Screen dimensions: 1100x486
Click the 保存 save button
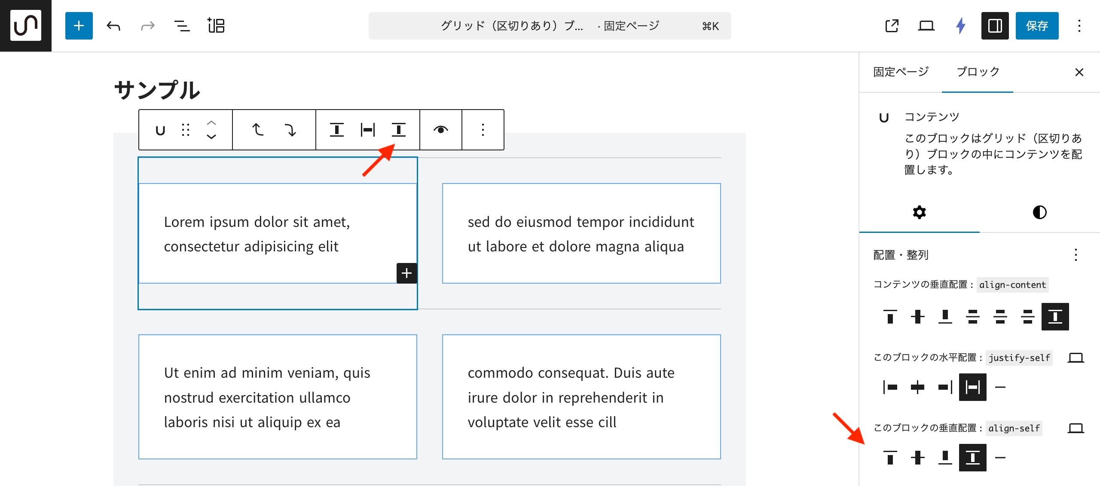(1037, 26)
